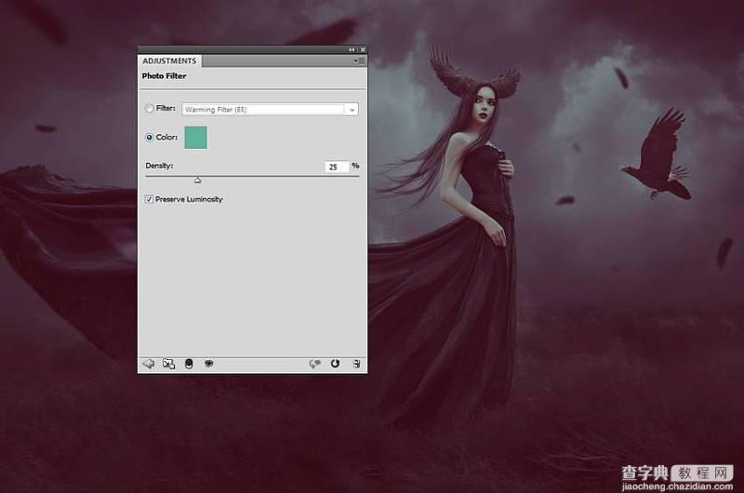Close the Adjustments panel
744x493 pixels.
coord(362,49)
